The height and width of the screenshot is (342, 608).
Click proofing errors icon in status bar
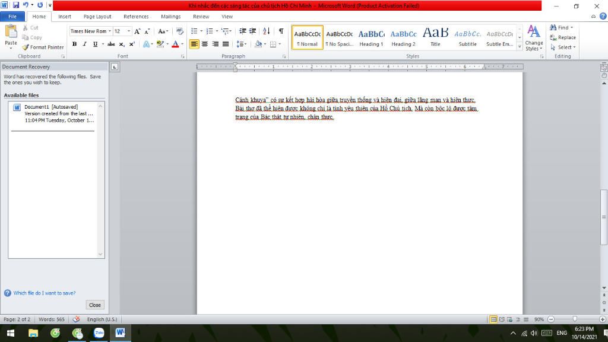click(77, 319)
